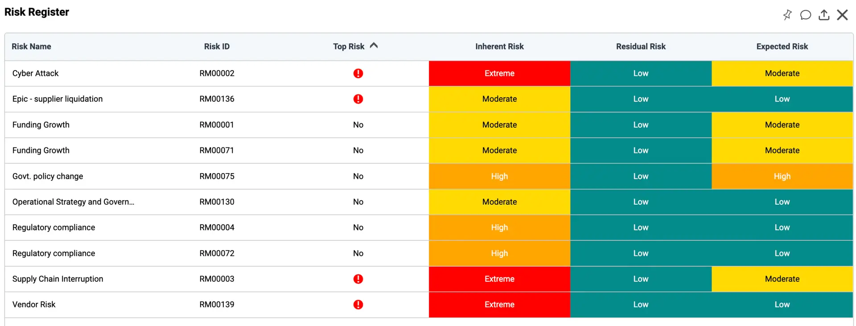
Task: Click Moderate expected risk for Supply Chain Interruption
Action: coord(782,279)
